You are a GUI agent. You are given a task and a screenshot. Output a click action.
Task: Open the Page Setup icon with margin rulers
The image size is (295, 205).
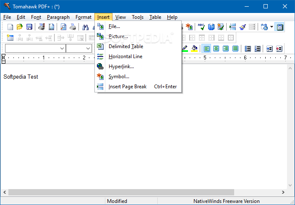pyautogui.click(x=51, y=27)
